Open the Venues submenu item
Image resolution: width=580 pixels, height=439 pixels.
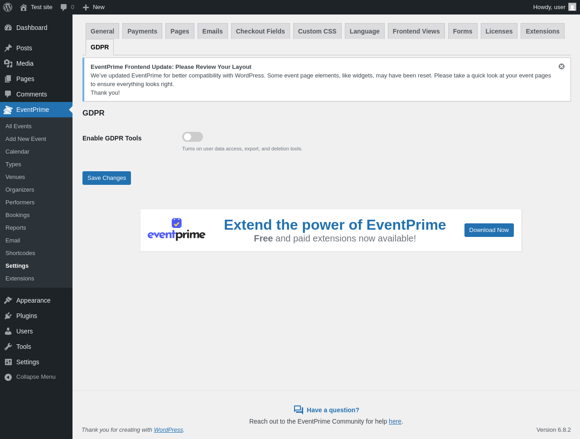15,177
